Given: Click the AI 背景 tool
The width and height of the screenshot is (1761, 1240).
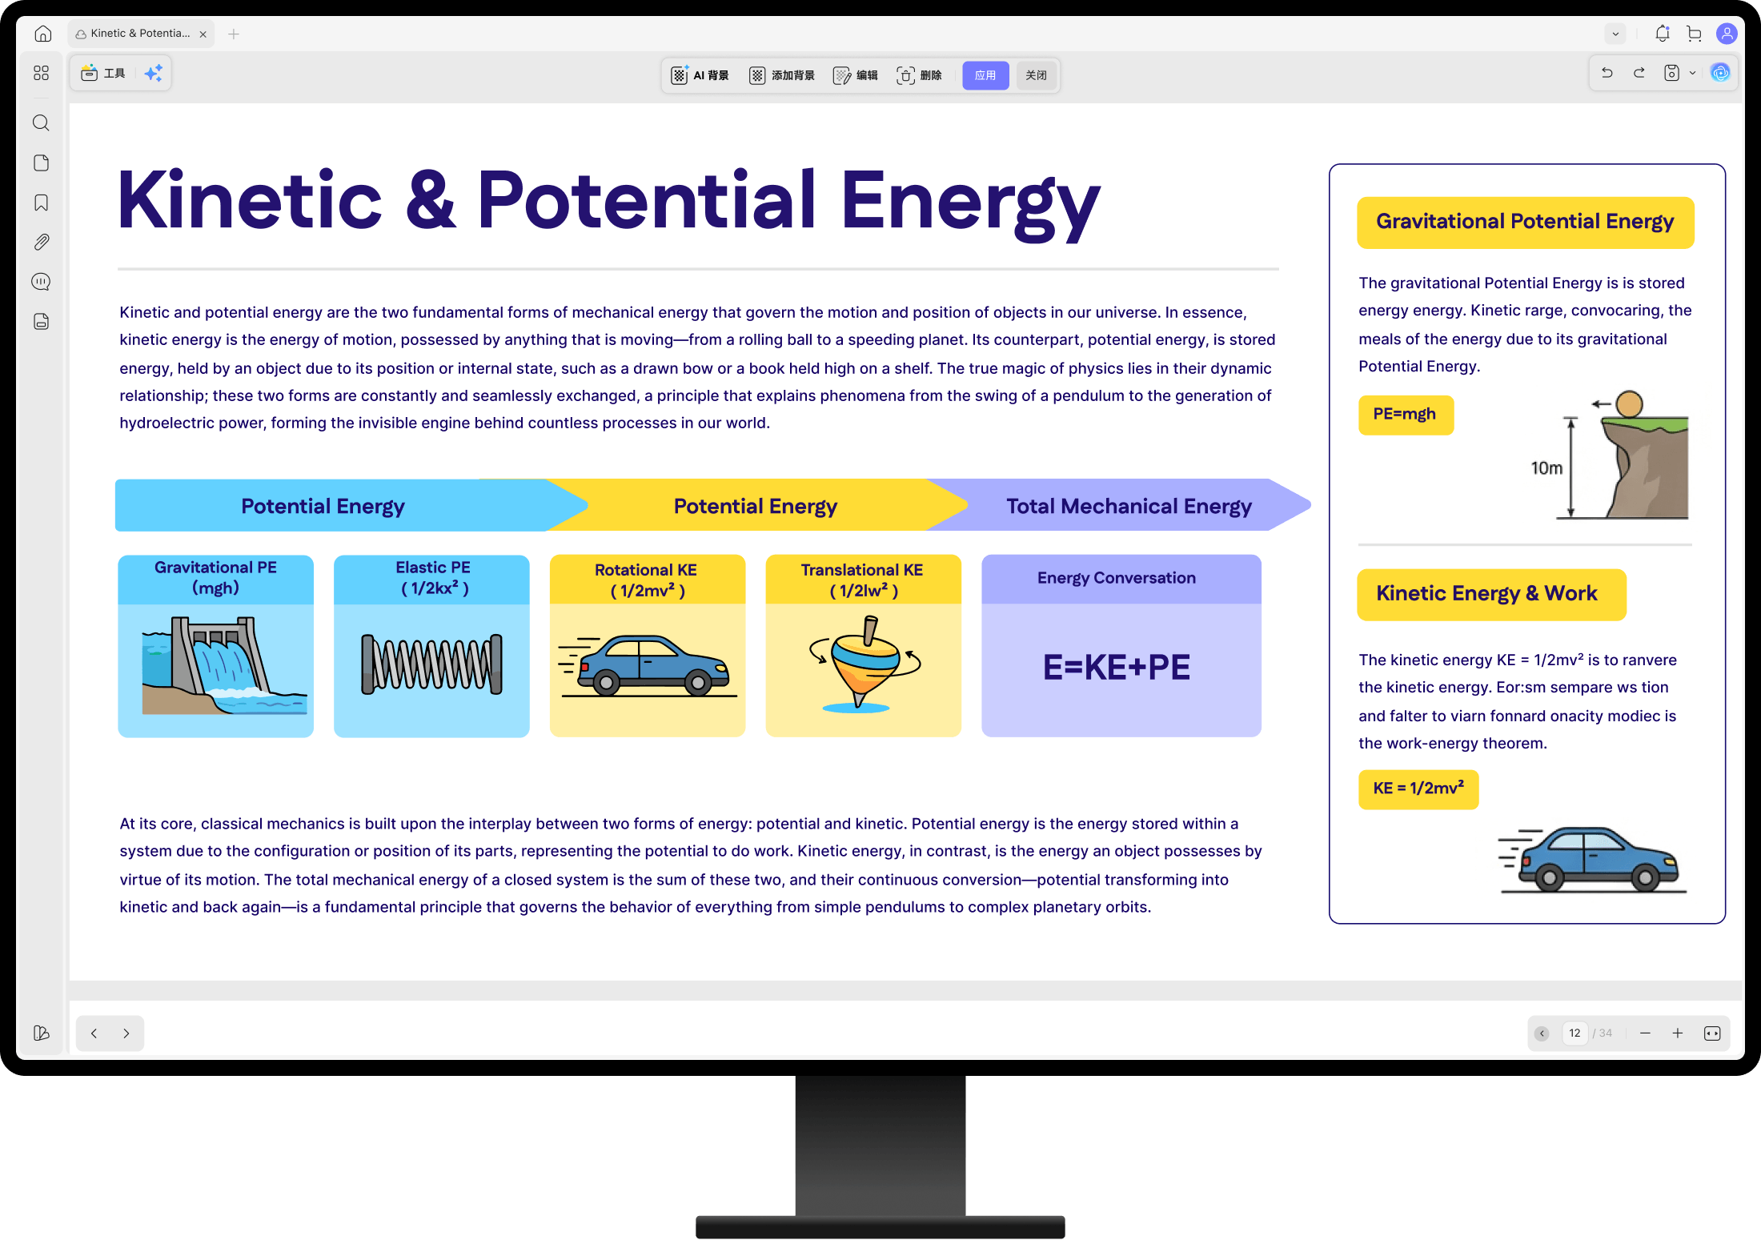Looking at the screenshot, I should coord(700,75).
